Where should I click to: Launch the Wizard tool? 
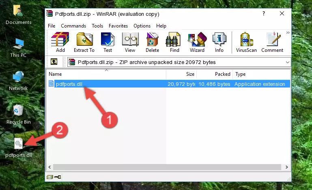[x=197, y=42]
